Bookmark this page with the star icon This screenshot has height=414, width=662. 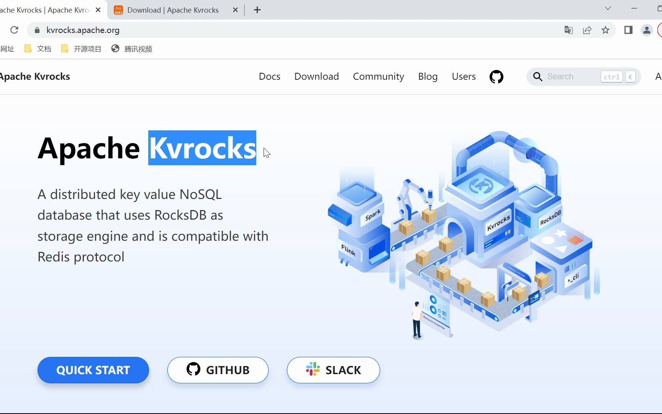pos(605,30)
